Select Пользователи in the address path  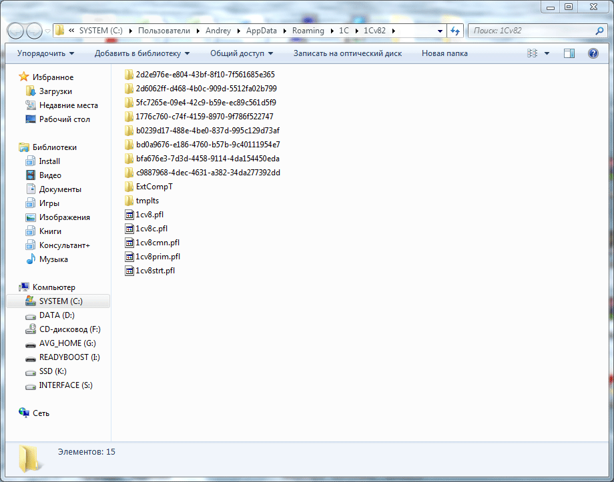(x=164, y=31)
